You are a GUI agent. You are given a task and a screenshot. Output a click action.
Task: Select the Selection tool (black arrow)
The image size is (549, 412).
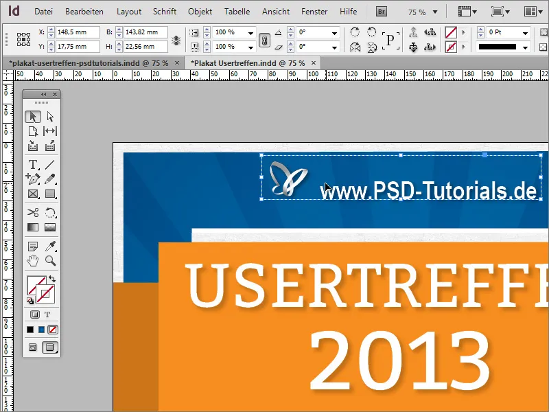(33, 116)
